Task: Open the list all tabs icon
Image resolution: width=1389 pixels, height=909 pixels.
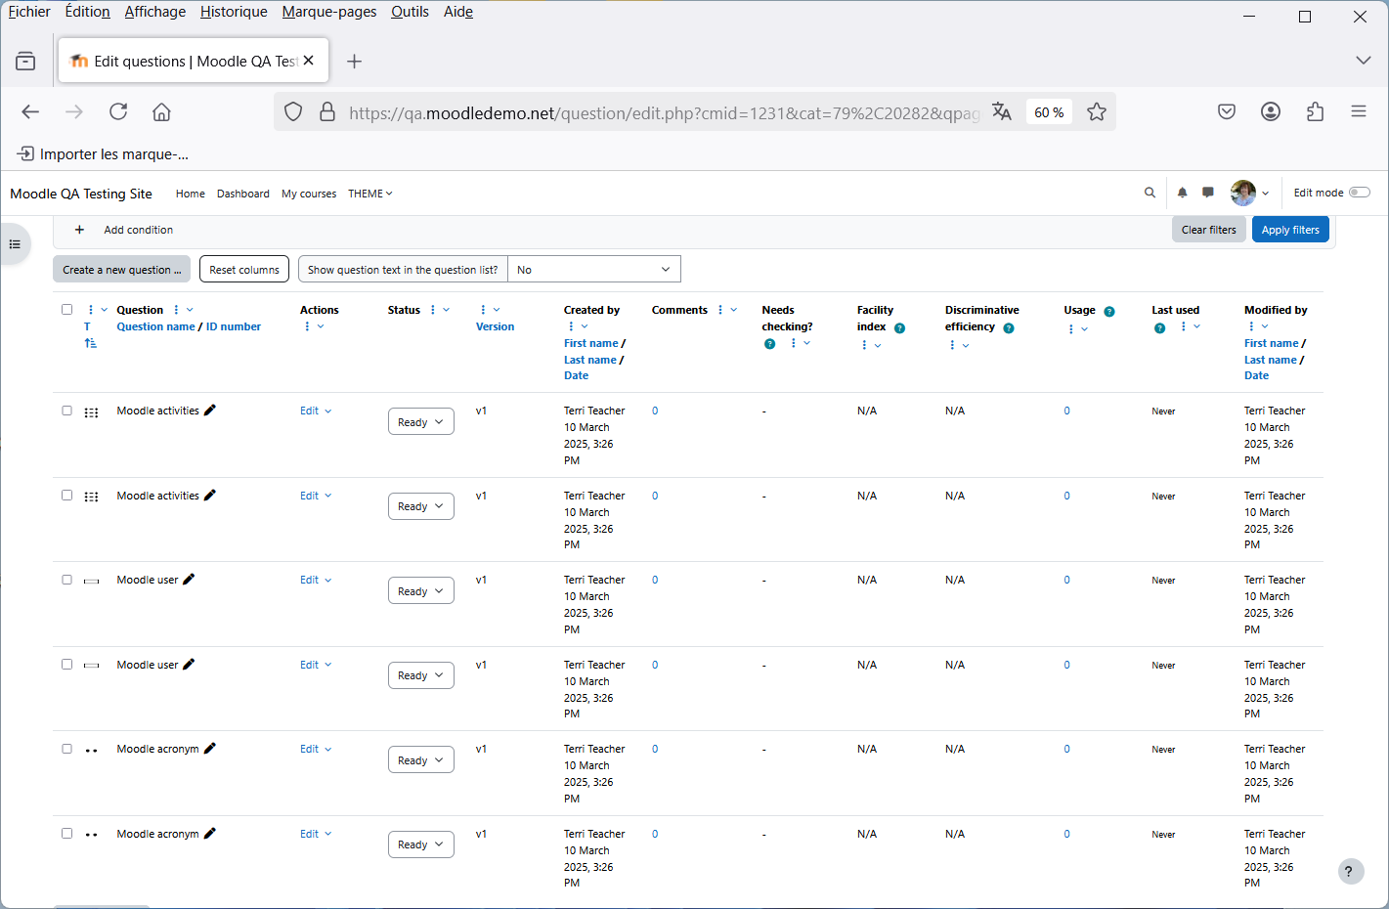Action: [x=1363, y=61]
